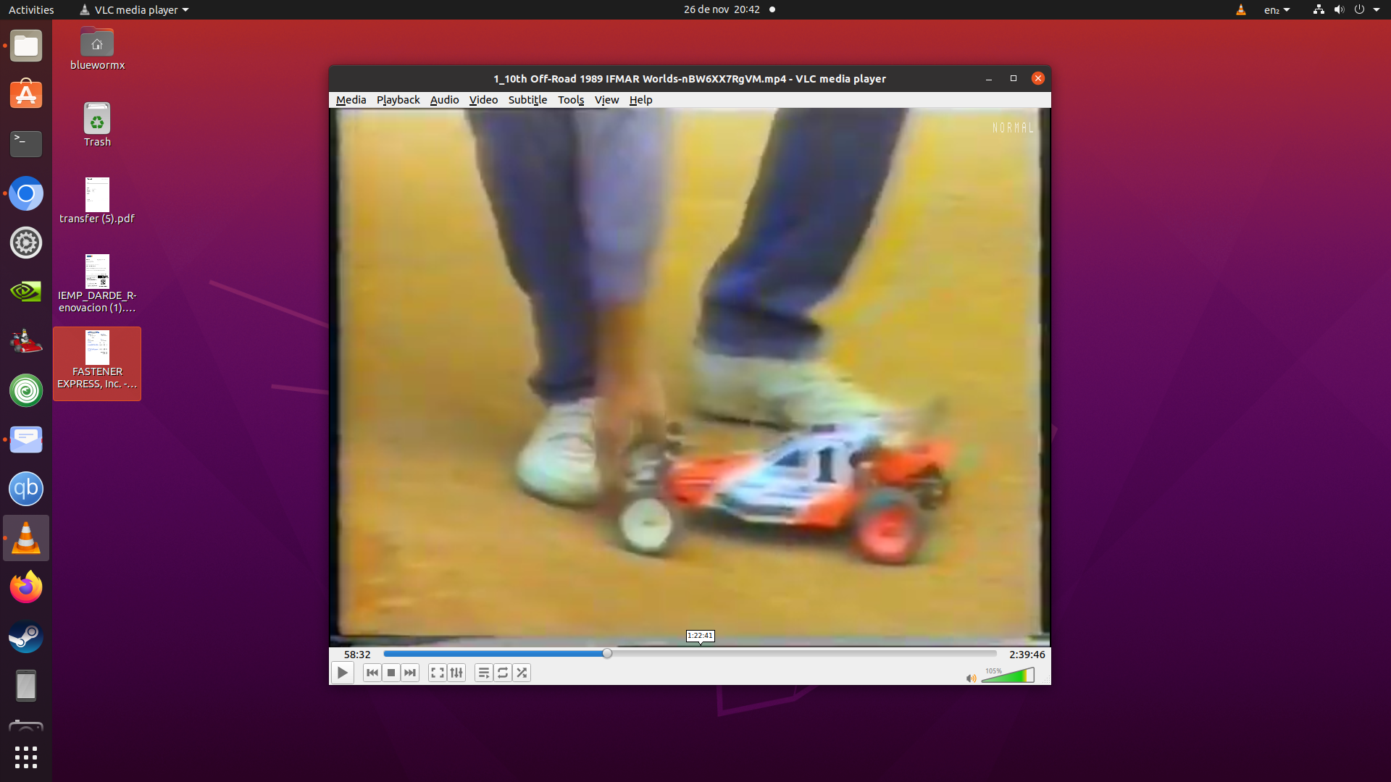Skip to next media in playlist

[410, 673]
